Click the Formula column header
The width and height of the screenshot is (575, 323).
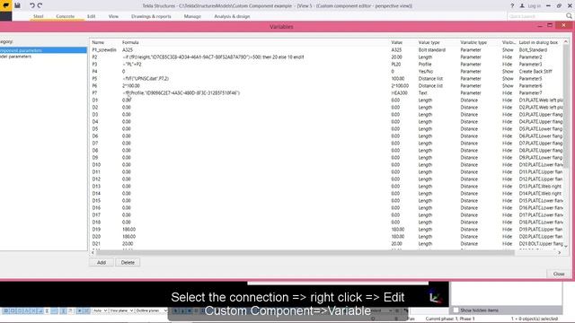[130, 42]
